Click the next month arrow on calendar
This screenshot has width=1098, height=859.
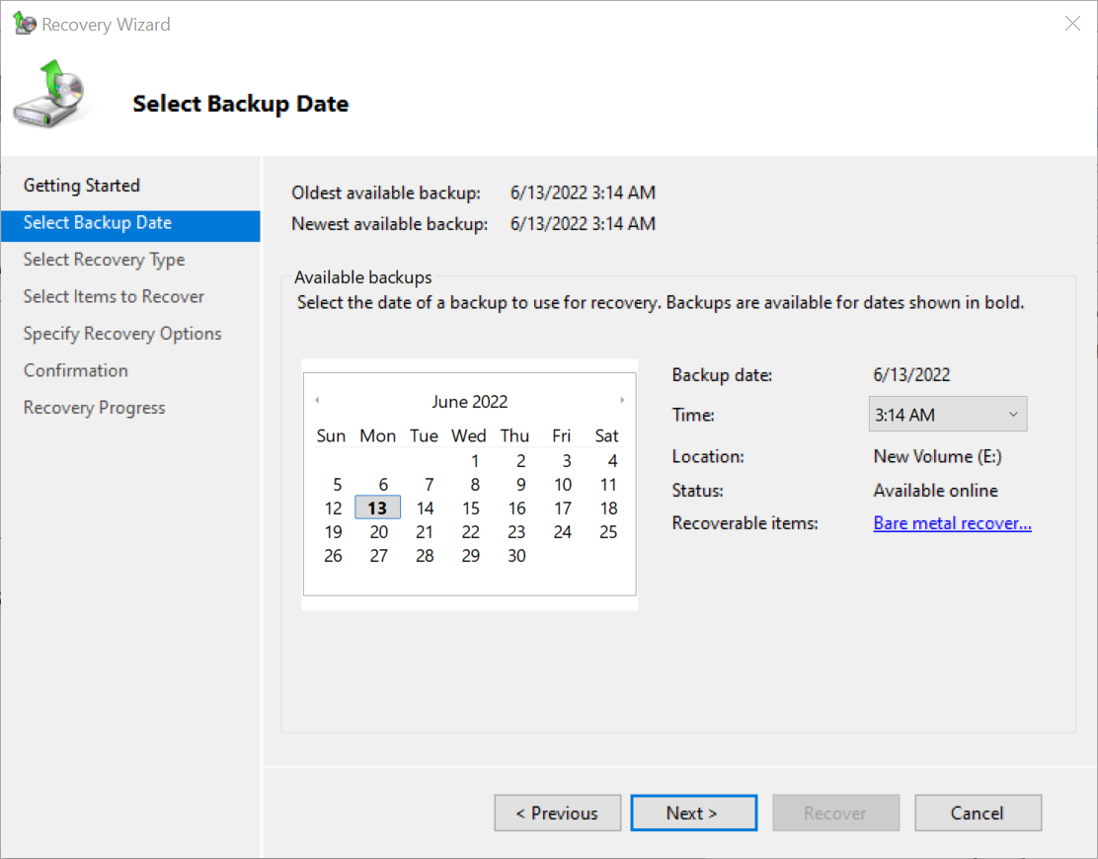coord(622,399)
